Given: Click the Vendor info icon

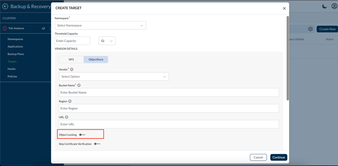Looking at the screenshot, I should (72, 69).
